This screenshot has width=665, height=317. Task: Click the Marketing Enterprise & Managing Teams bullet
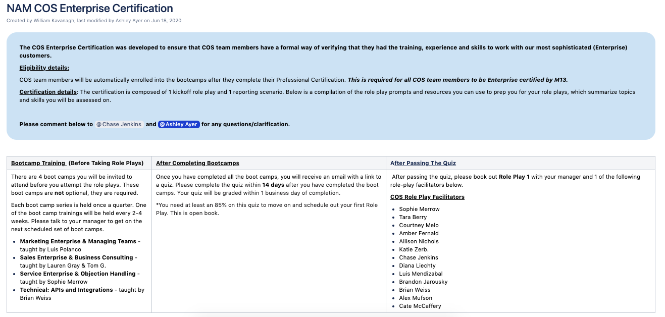pos(78,241)
